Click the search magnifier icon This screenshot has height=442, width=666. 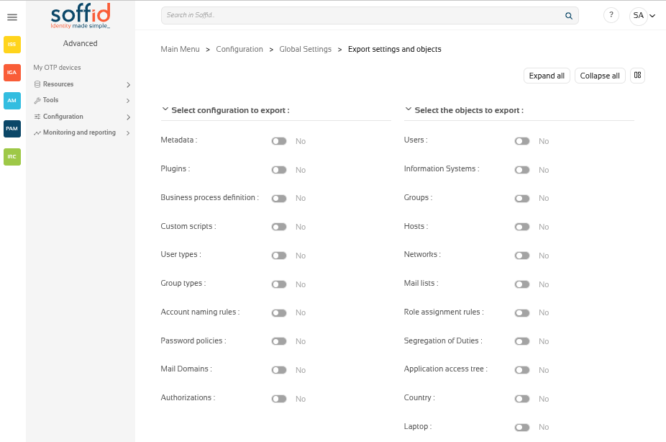568,16
